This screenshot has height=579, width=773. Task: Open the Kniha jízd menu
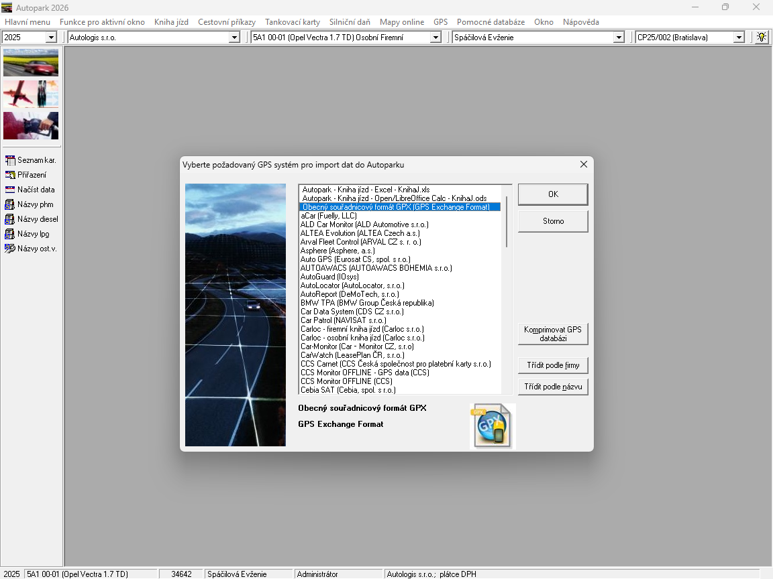171,22
